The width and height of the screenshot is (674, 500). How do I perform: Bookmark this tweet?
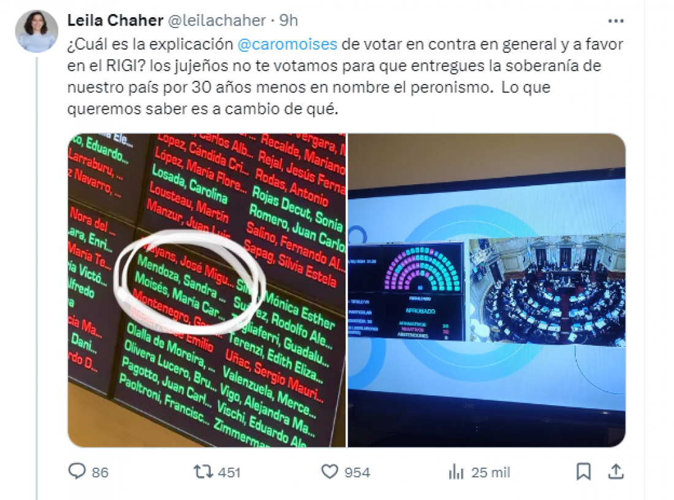tap(583, 471)
